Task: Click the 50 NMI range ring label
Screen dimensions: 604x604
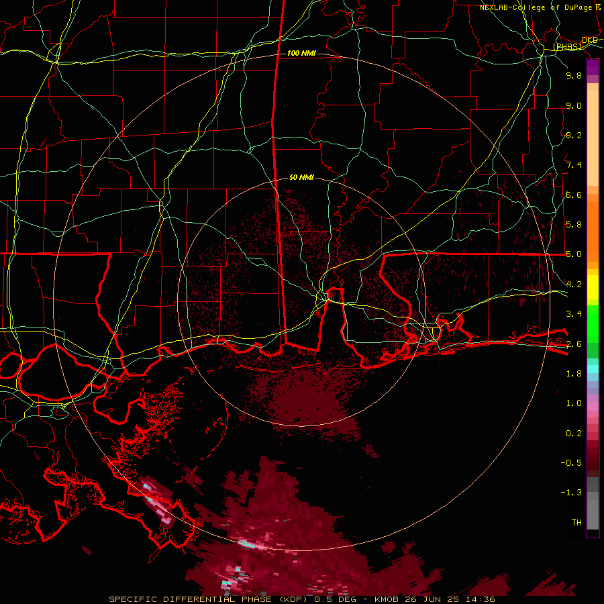Action: pyautogui.click(x=301, y=177)
